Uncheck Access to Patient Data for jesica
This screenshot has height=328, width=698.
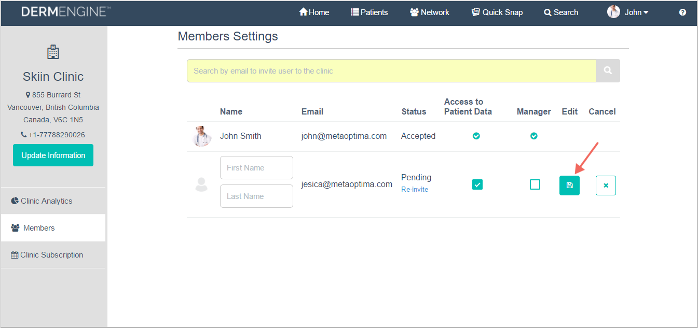(477, 184)
